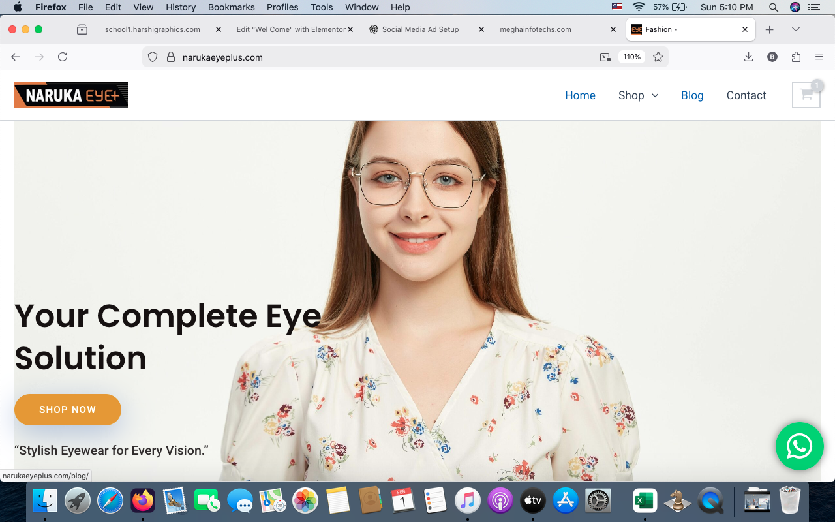The height and width of the screenshot is (522, 835).
Task: Open the list all tabs chevron
Action: tap(795, 29)
